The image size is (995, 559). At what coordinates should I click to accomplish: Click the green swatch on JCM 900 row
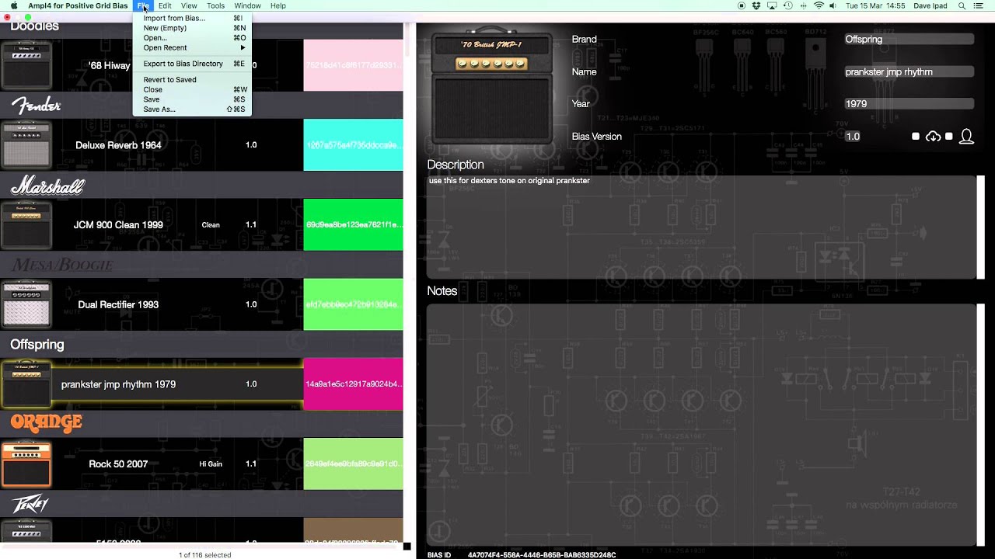click(x=353, y=224)
